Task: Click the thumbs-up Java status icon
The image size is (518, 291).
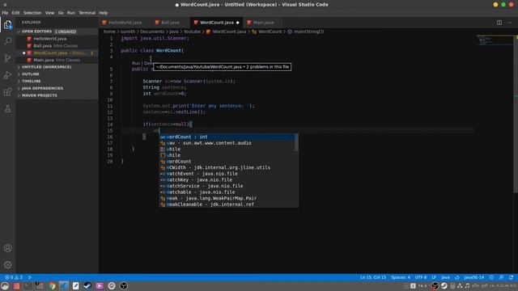Action: coord(457,277)
